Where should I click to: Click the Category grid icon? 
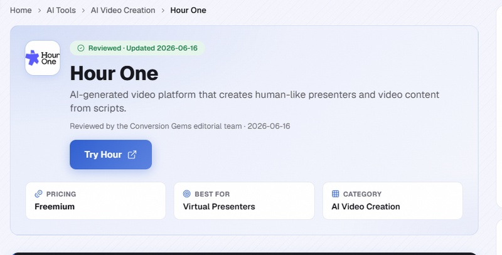point(335,194)
